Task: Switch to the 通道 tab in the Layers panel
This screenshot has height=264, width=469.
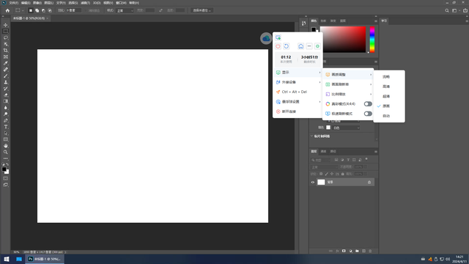Action: (x=323, y=152)
